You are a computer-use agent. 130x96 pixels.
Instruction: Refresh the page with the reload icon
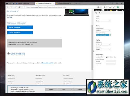pos(15,7)
